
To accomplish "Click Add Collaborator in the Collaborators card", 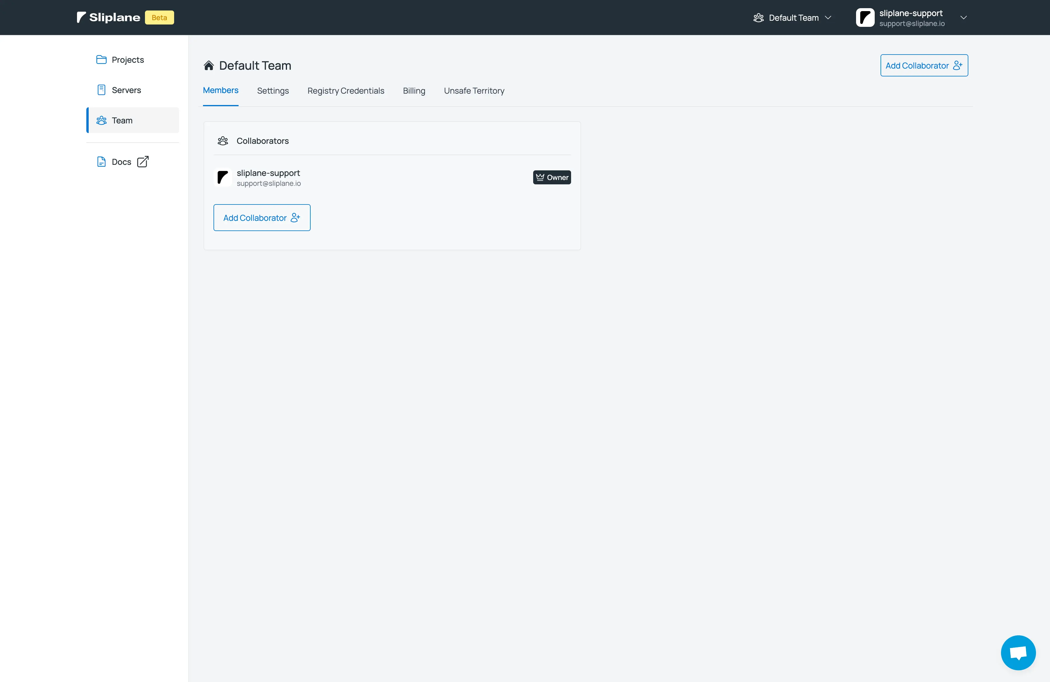I will click(x=262, y=218).
